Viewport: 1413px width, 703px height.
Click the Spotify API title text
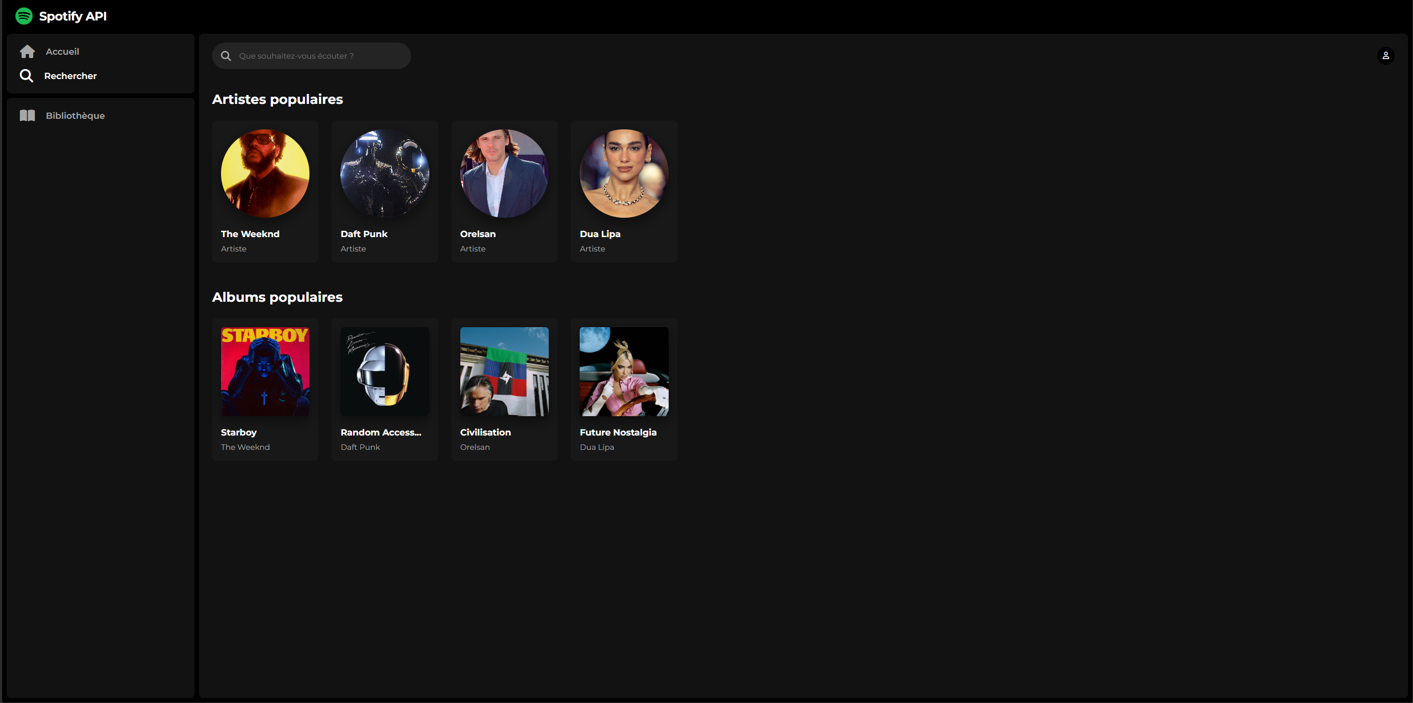point(73,16)
